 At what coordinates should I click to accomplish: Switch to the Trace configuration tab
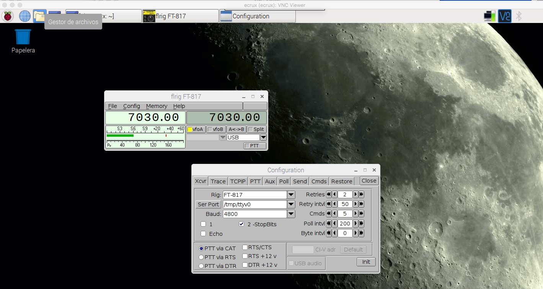point(218,181)
